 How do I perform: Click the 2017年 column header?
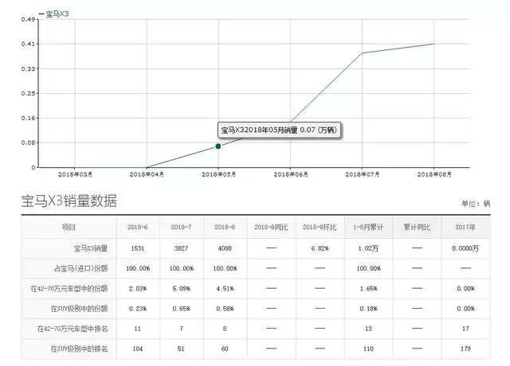465,228
